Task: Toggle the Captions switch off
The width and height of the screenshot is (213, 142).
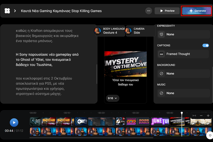Action: point(206,45)
